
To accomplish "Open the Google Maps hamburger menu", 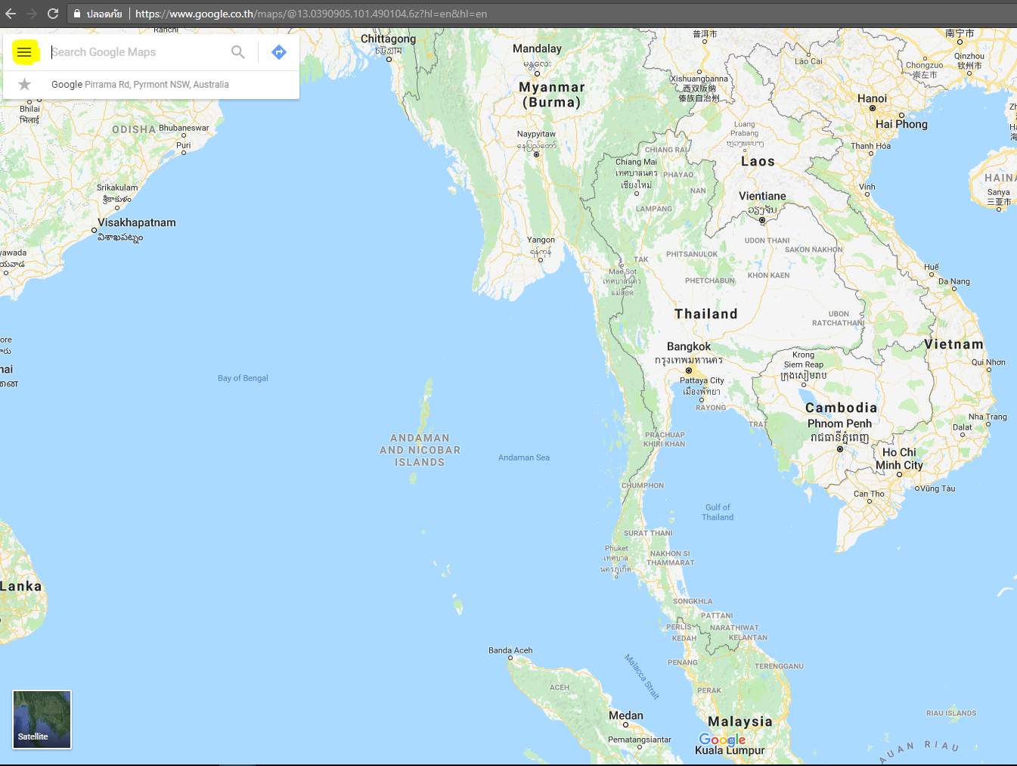I will point(24,52).
